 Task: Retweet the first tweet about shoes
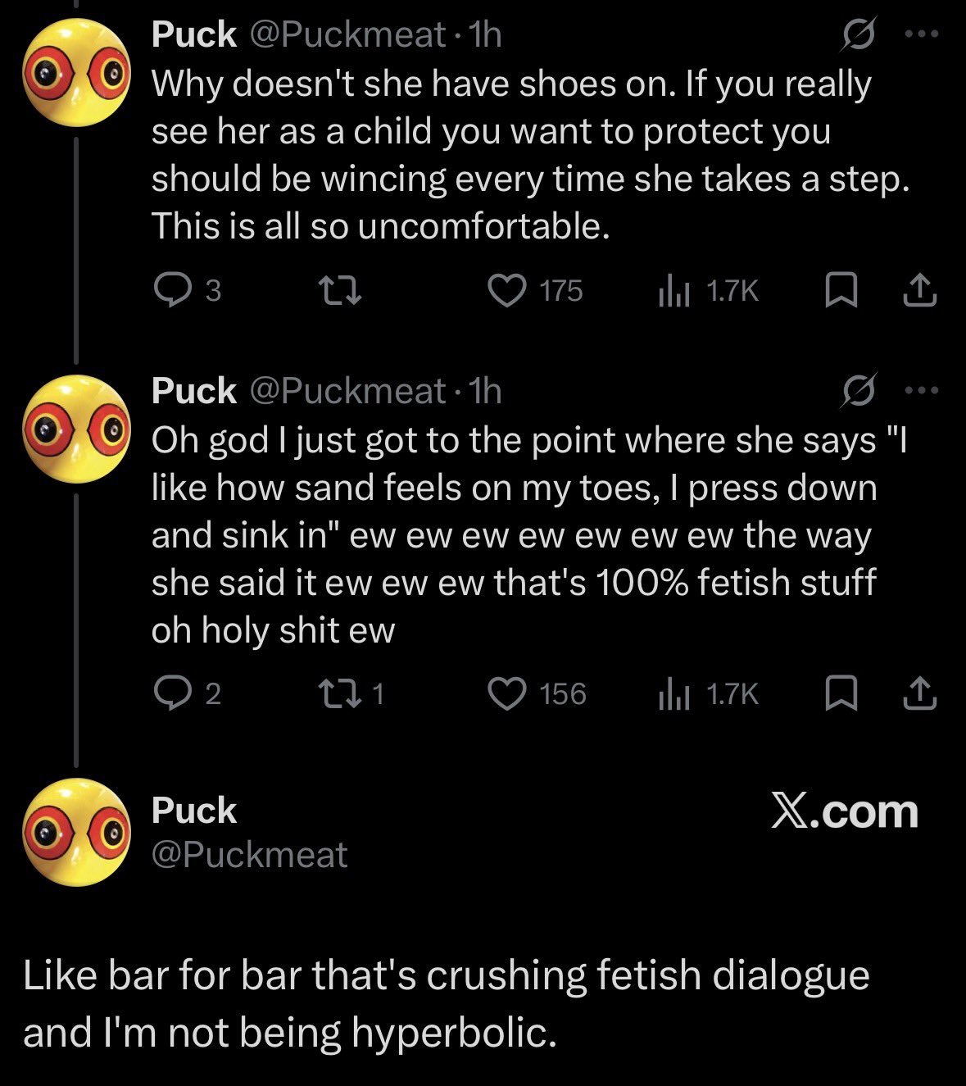[x=339, y=290]
